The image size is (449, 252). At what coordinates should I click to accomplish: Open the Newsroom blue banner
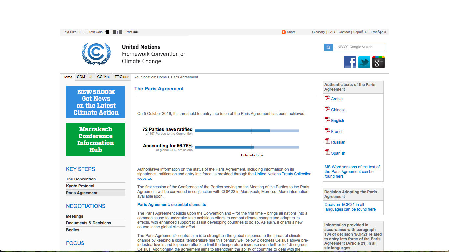click(x=96, y=102)
